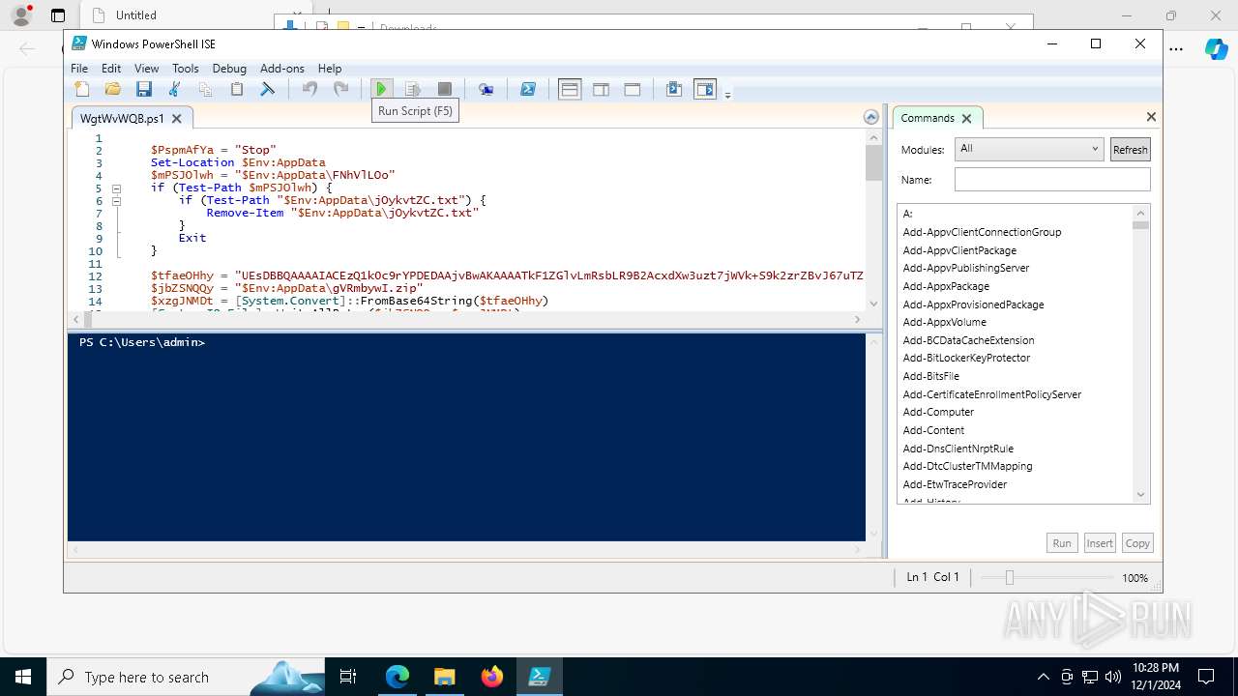Click the Insert button
This screenshot has height=696, width=1238.
tap(1100, 543)
